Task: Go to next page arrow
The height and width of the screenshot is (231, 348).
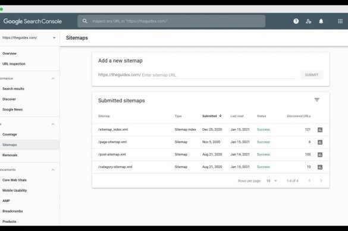Action: (321, 181)
